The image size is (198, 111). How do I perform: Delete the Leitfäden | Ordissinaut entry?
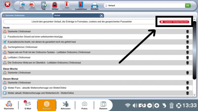pyautogui.click(x=187, y=58)
